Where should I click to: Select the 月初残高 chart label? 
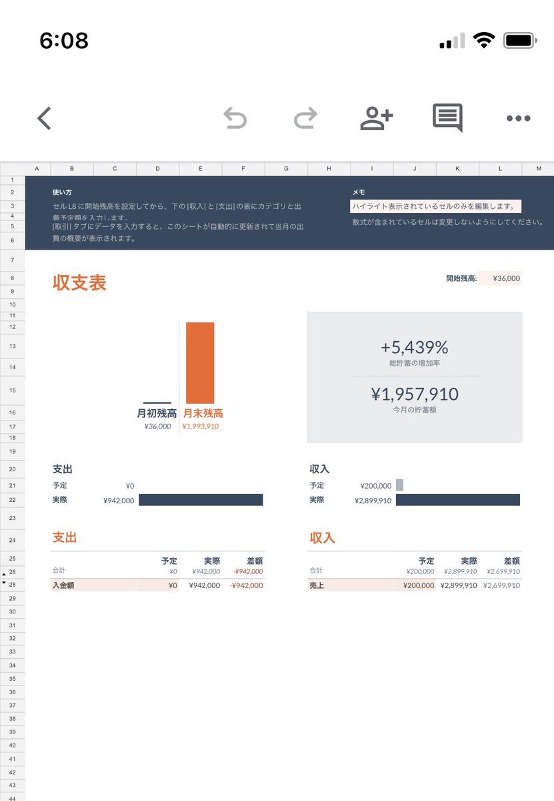click(x=157, y=413)
